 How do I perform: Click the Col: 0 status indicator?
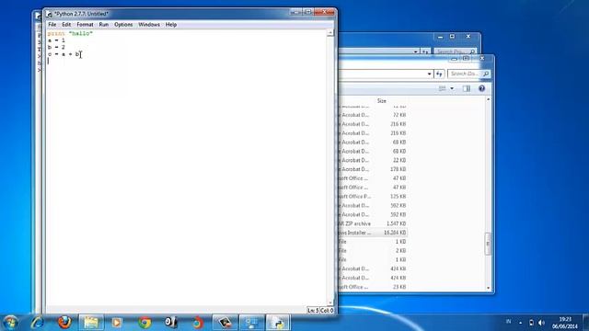327,311
